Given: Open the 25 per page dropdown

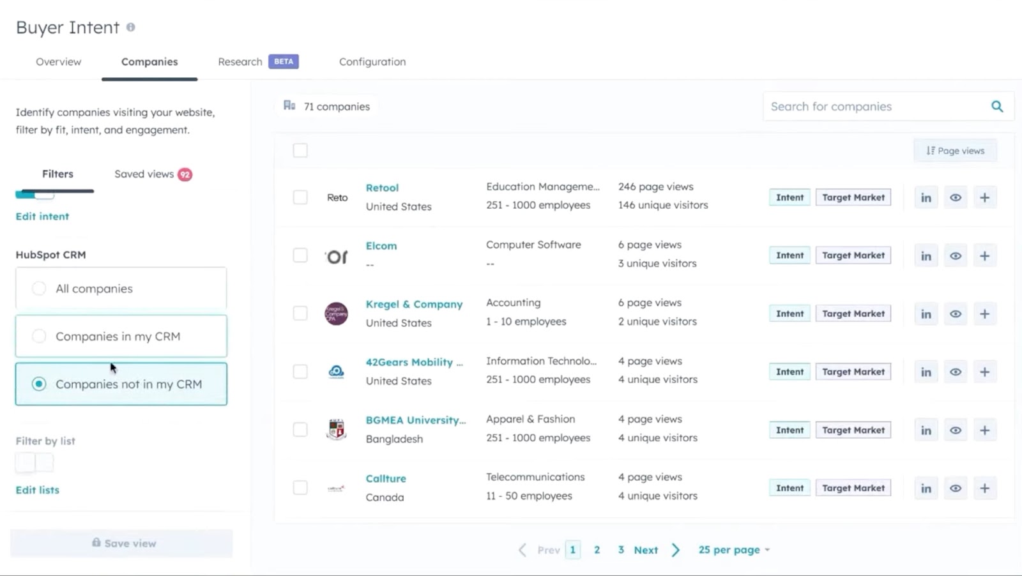Looking at the screenshot, I should coord(734,550).
